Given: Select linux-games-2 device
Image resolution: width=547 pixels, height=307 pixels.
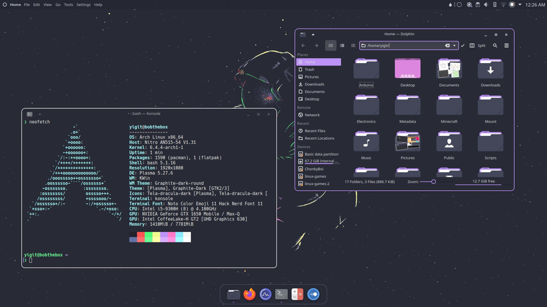Looking at the screenshot, I should pyautogui.click(x=318, y=184).
